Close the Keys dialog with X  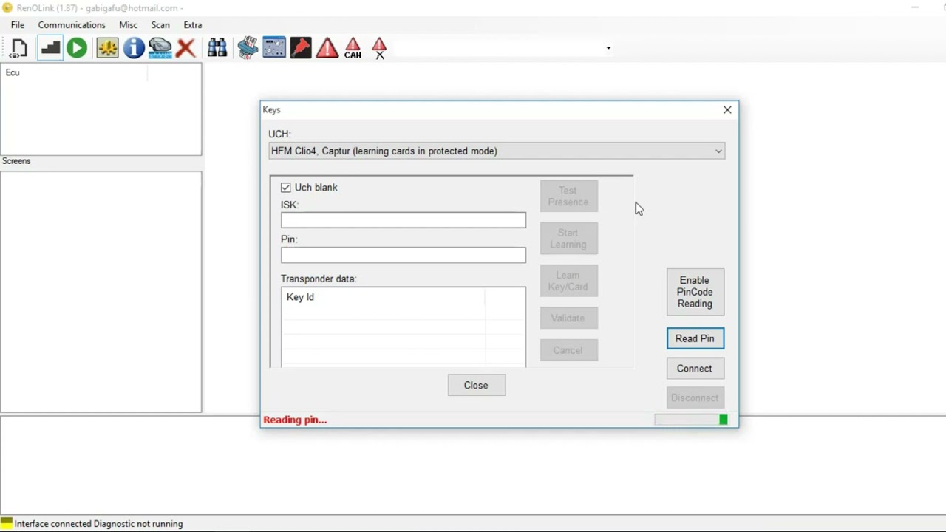tap(727, 110)
